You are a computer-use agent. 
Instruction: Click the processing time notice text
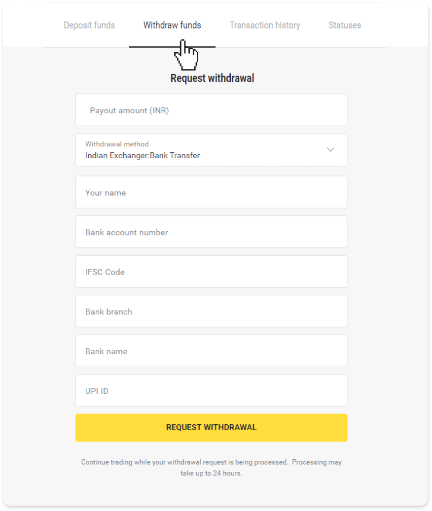pyautogui.click(x=211, y=467)
